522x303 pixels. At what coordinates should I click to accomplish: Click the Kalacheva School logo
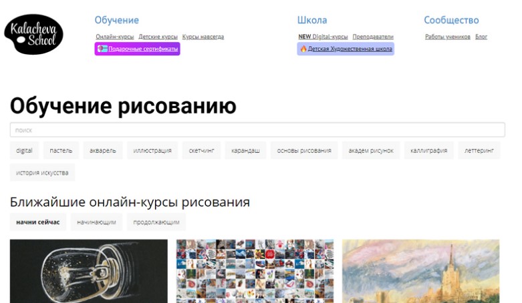pyautogui.click(x=33, y=35)
